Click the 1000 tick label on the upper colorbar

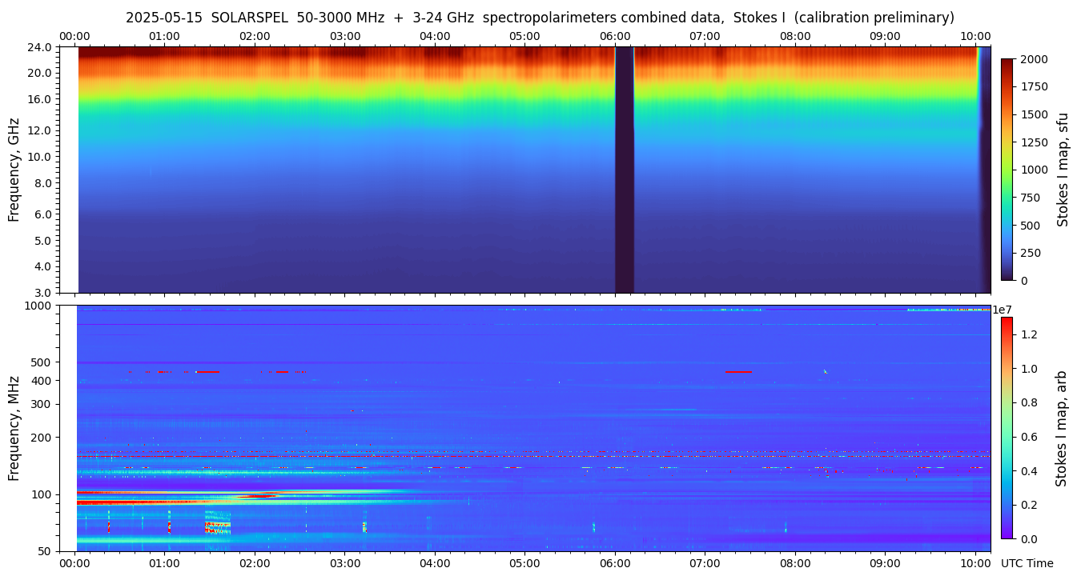[1033, 170]
